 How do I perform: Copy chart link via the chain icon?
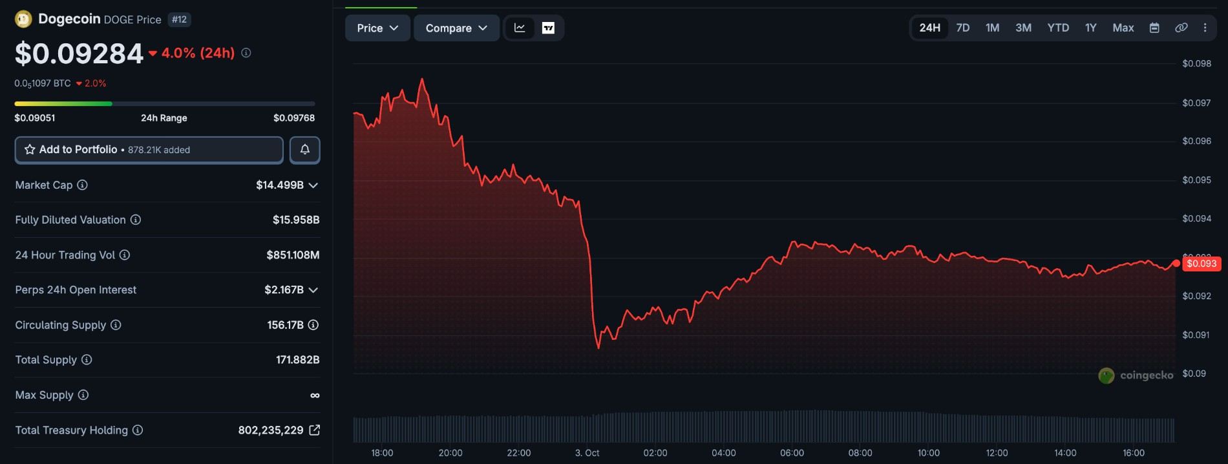(1181, 28)
